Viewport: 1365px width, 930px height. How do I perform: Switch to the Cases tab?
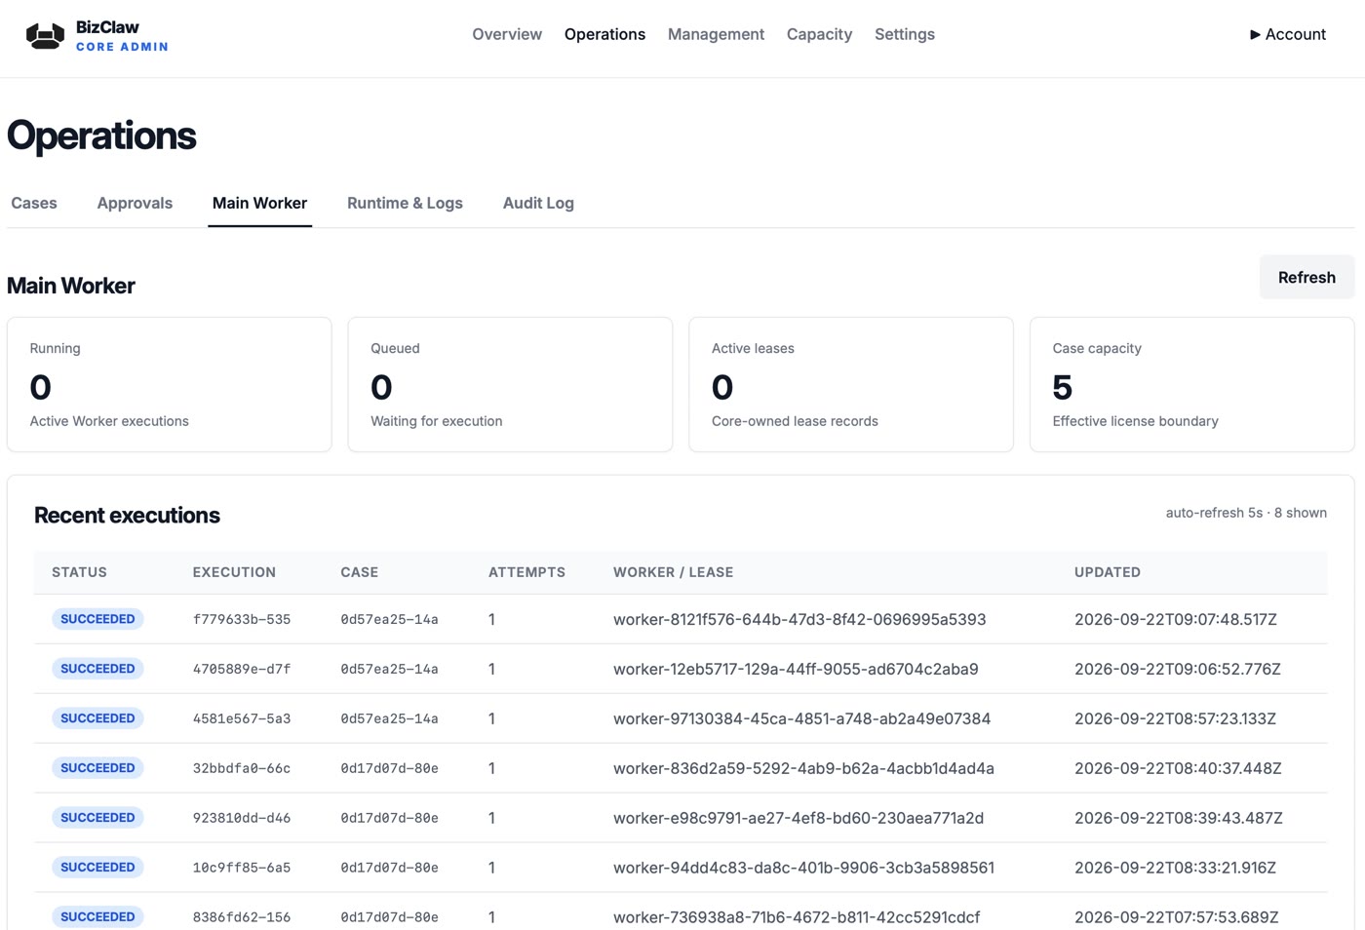pos(34,203)
